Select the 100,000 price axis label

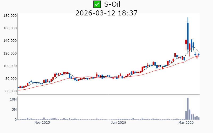pos(10,66)
